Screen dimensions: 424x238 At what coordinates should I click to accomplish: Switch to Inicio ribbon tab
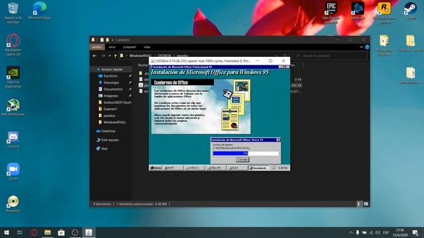coord(112,47)
